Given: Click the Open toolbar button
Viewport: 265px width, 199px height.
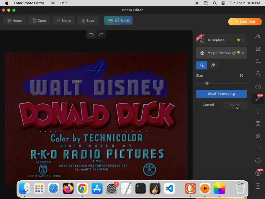Looking at the screenshot, I should (39, 21).
